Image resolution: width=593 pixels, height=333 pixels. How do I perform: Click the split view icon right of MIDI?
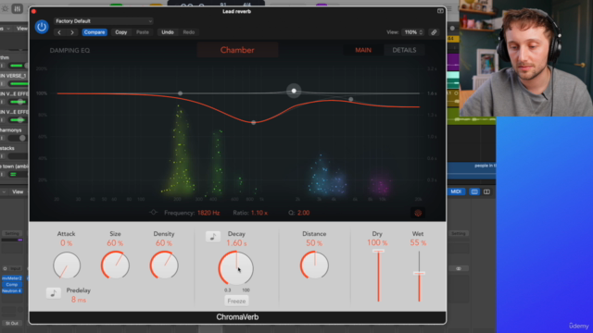click(x=486, y=191)
